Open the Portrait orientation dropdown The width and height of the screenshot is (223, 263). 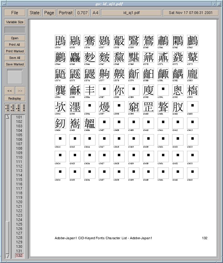(65, 13)
